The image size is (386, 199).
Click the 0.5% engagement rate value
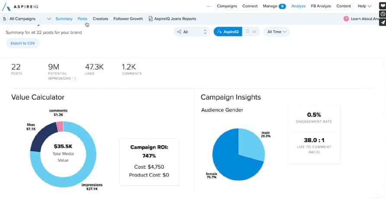[314, 115]
